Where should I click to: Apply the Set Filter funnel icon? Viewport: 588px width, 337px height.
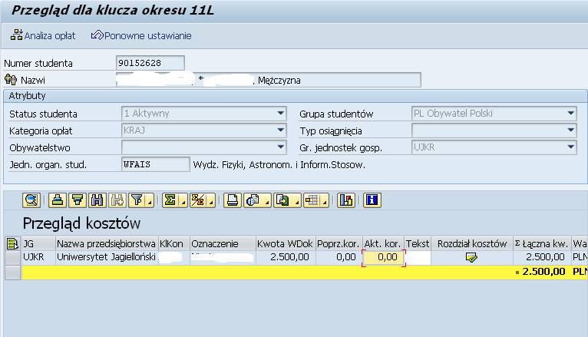pyautogui.click(x=137, y=200)
